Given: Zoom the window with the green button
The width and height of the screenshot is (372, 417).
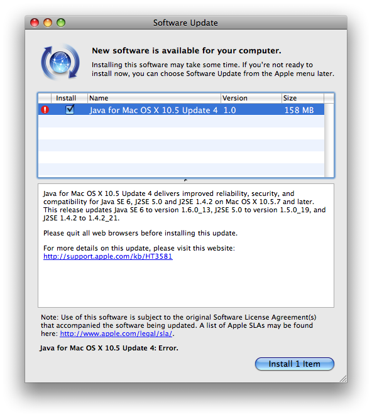Looking at the screenshot, I should [61, 23].
